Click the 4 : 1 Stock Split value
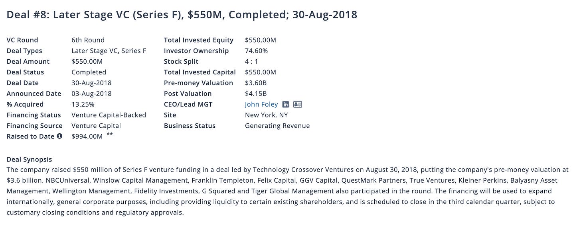The image size is (581, 226). click(252, 61)
